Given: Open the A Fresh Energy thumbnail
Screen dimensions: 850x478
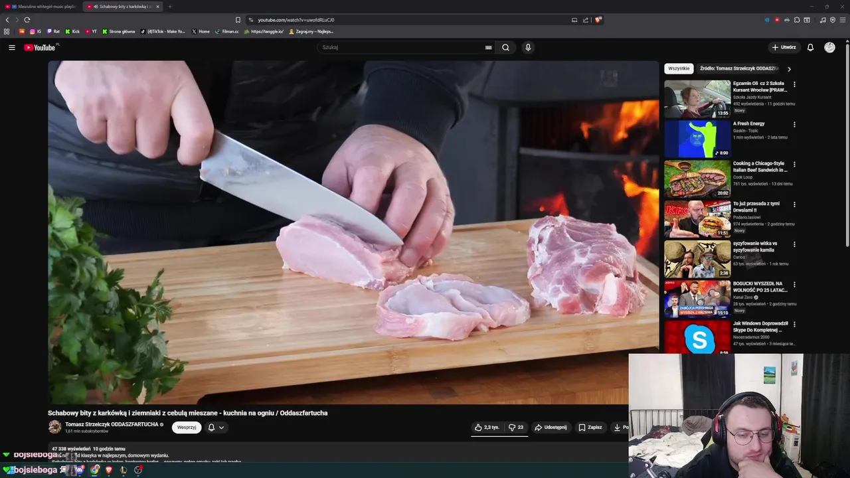Looking at the screenshot, I should [697, 139].
